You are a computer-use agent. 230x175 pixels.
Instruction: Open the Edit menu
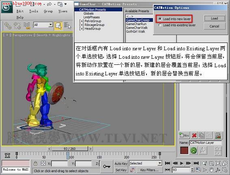pos(19,11)
